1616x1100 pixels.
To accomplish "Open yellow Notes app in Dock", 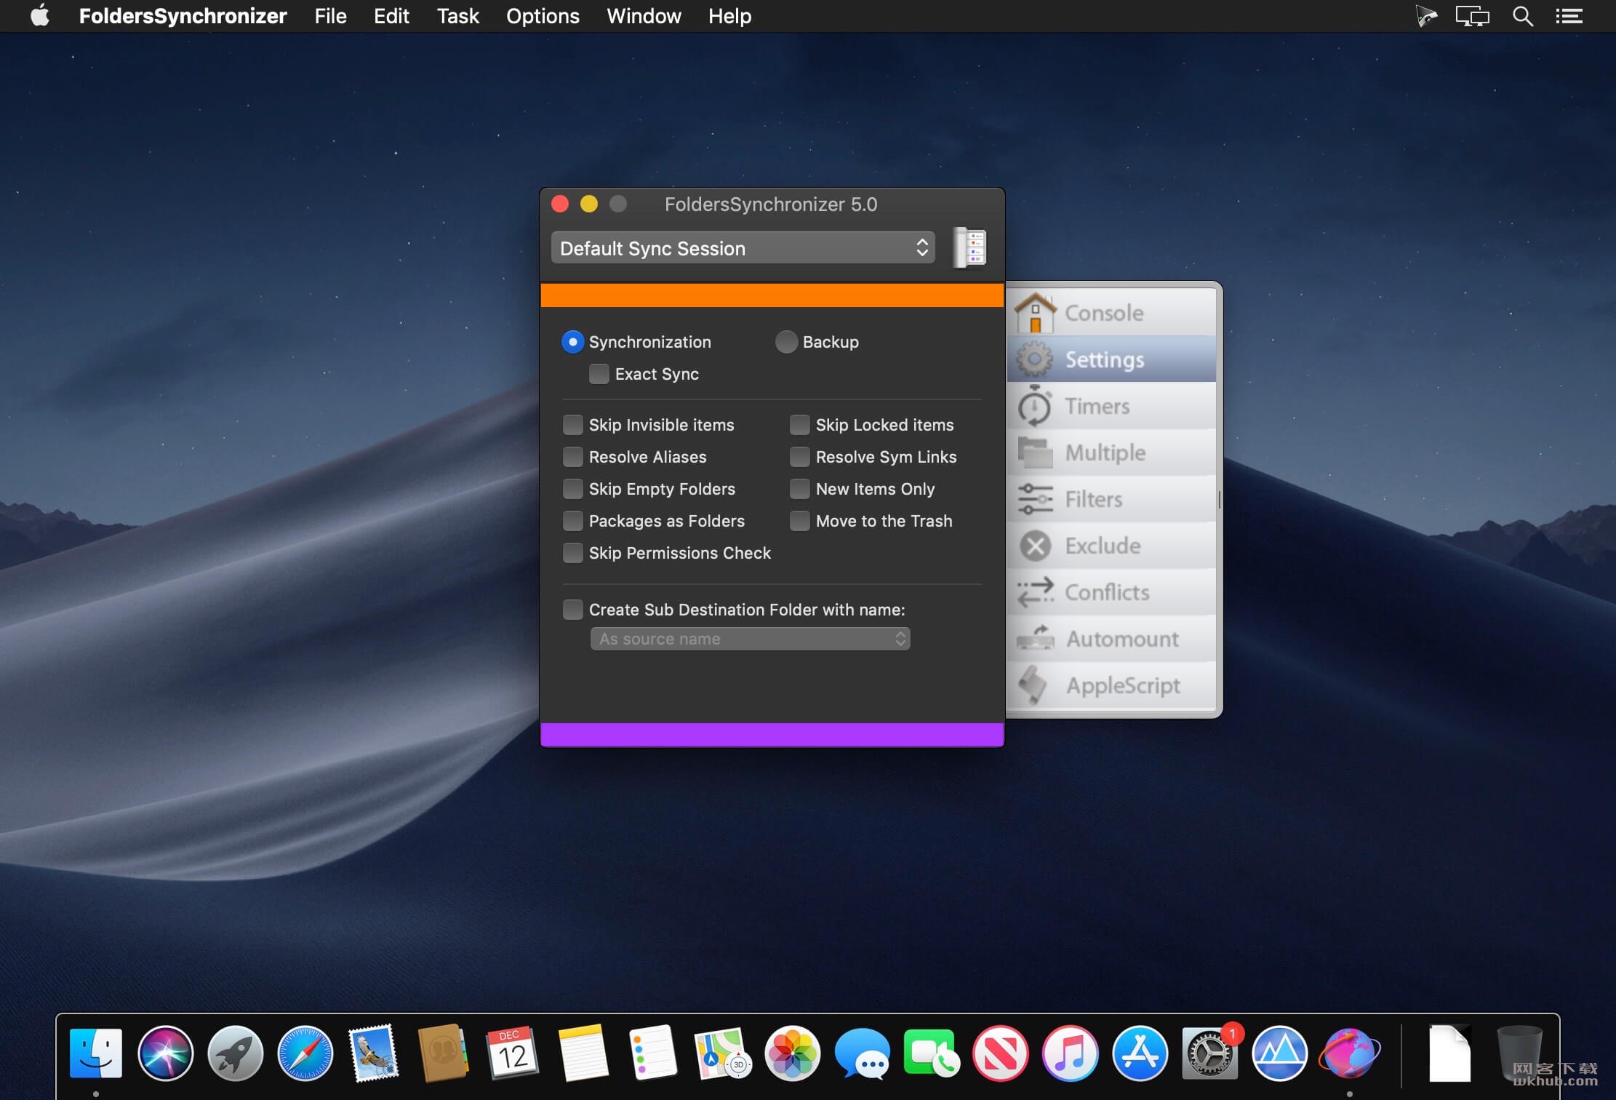I will [x=583, y=1053].
